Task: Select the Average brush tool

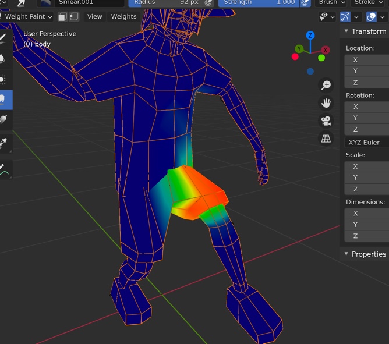Action: click(4, 79)
